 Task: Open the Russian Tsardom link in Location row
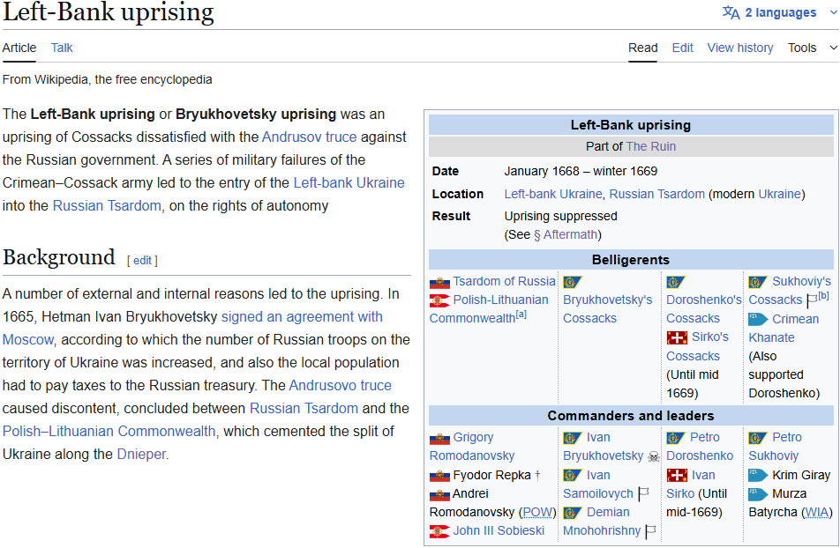[x=656, y=194]
